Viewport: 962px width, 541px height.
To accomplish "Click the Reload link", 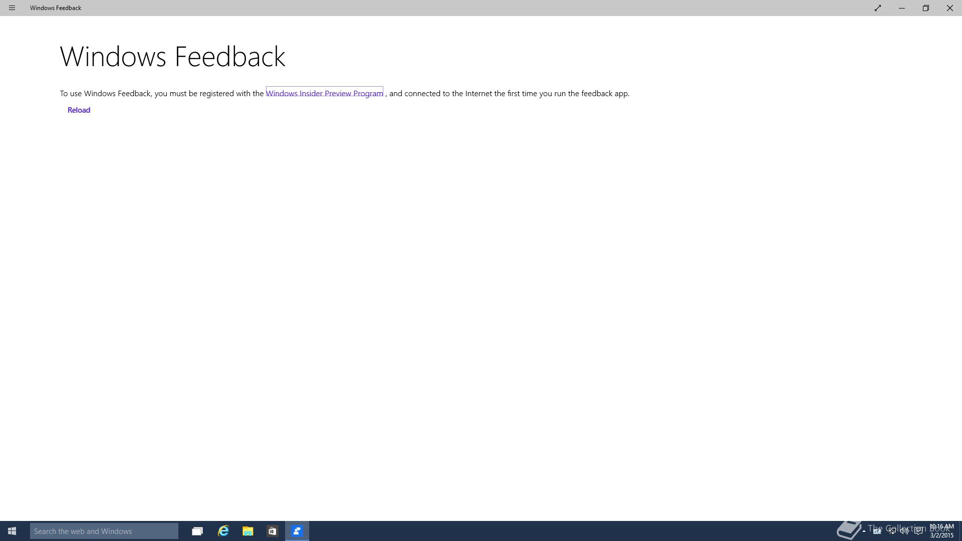I will click(79, 110).
